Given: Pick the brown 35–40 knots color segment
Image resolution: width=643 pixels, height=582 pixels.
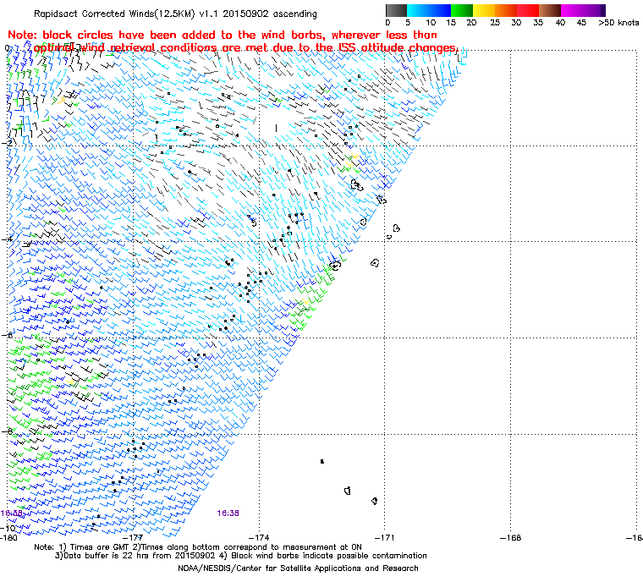Looking at the screenshot, I should [550, 10].
